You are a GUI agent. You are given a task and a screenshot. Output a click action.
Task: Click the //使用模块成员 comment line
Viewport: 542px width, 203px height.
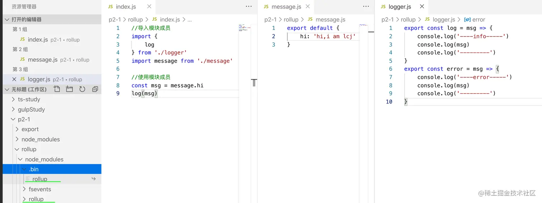click(151, 77)
